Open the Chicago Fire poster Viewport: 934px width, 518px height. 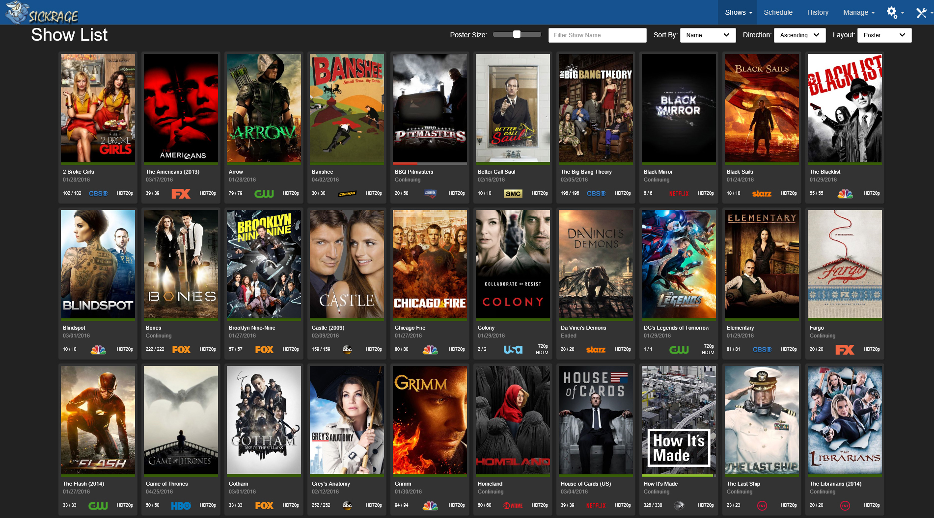(x=430, y=264)
